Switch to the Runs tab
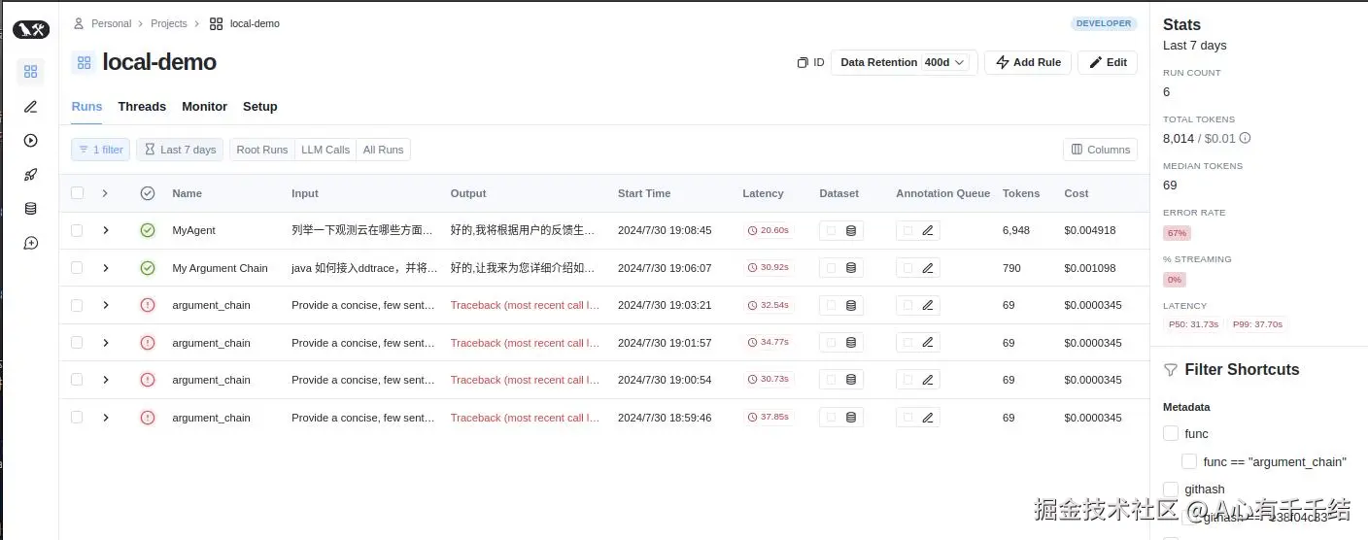Screen dimensions: 1368x540 tap(86, 107)
